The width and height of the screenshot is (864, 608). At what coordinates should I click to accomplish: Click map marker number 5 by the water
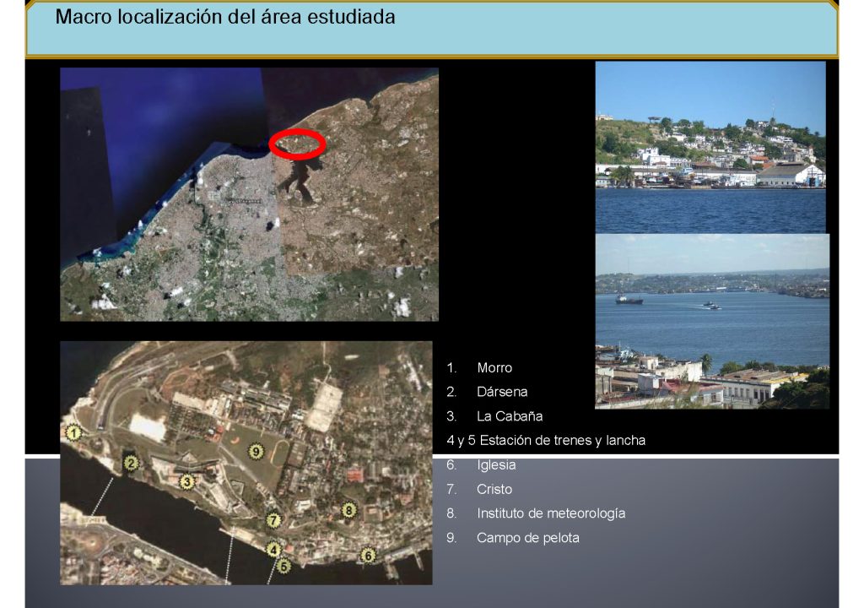coord(284,567)
